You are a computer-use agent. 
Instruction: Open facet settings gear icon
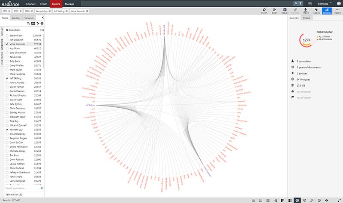click(42, 24)
